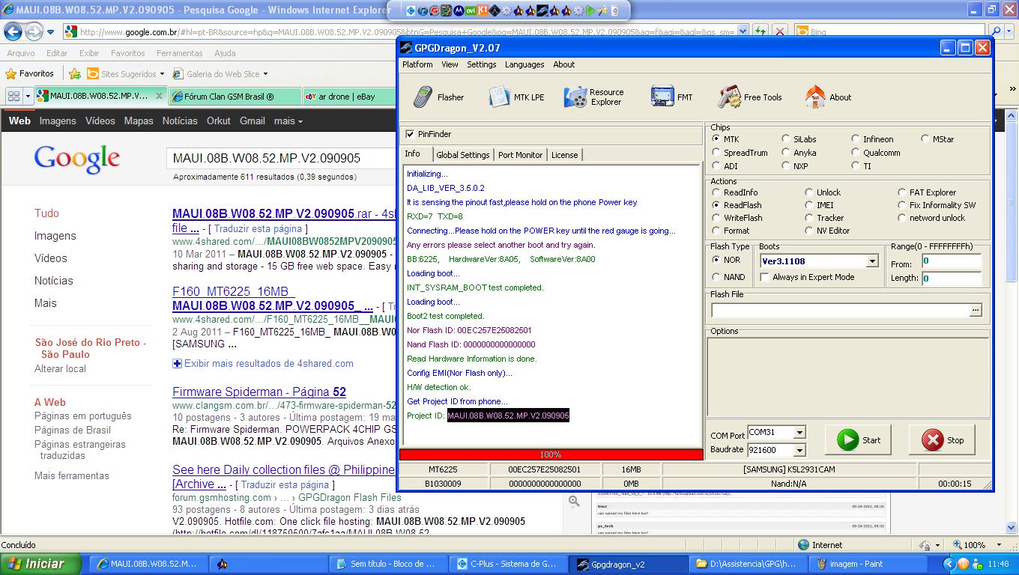Open Mais ferramentas link
This screenshot has width=1019, height=575.
pyautogui.click(x=72, y=475)
